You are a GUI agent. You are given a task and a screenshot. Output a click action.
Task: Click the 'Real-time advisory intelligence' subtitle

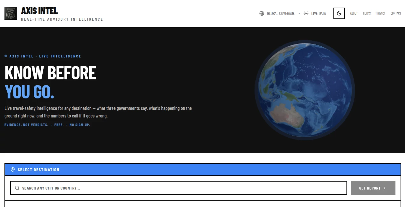point(62,19)
